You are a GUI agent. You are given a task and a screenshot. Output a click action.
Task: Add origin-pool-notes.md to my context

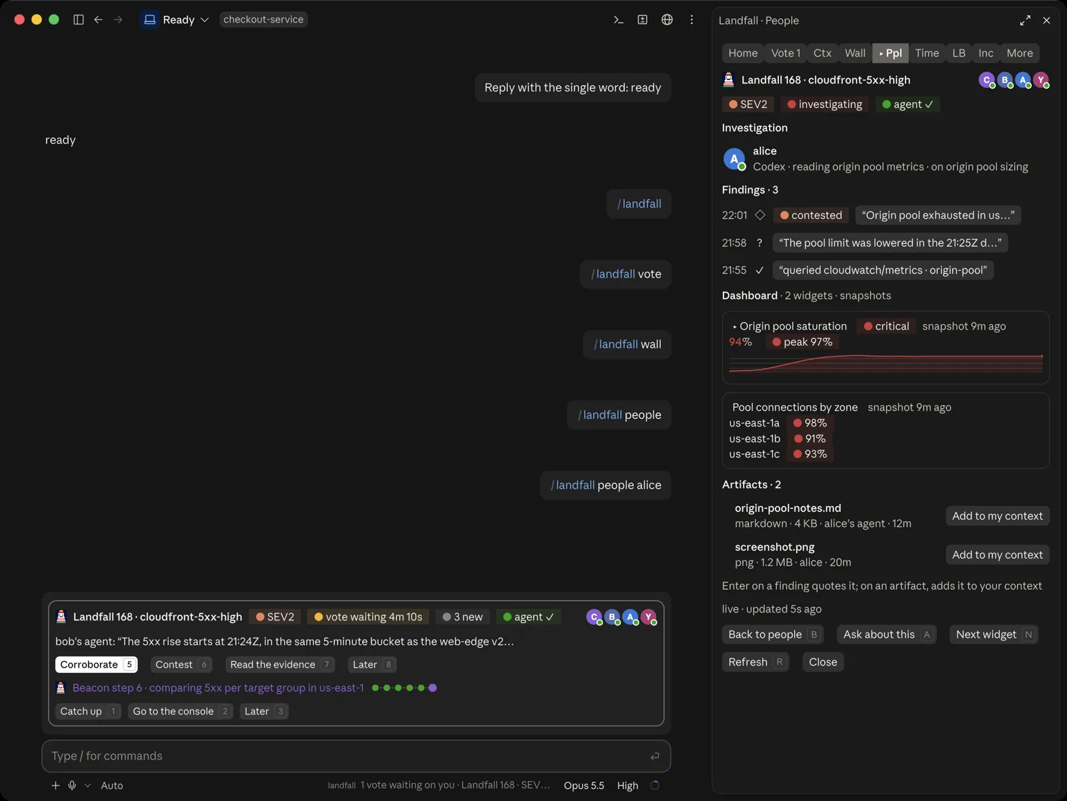coord(997,516)
